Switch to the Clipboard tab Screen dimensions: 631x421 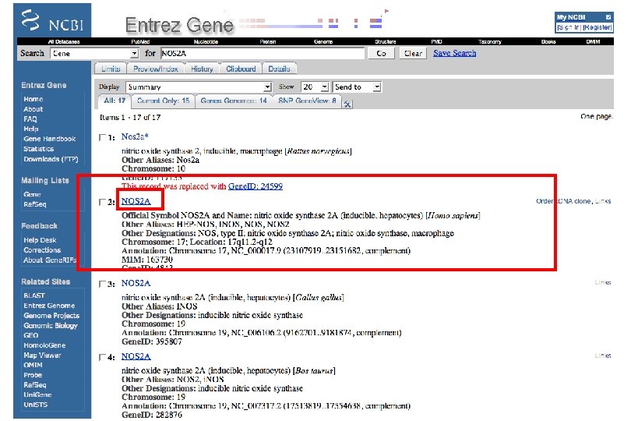[x=241, y=69]
